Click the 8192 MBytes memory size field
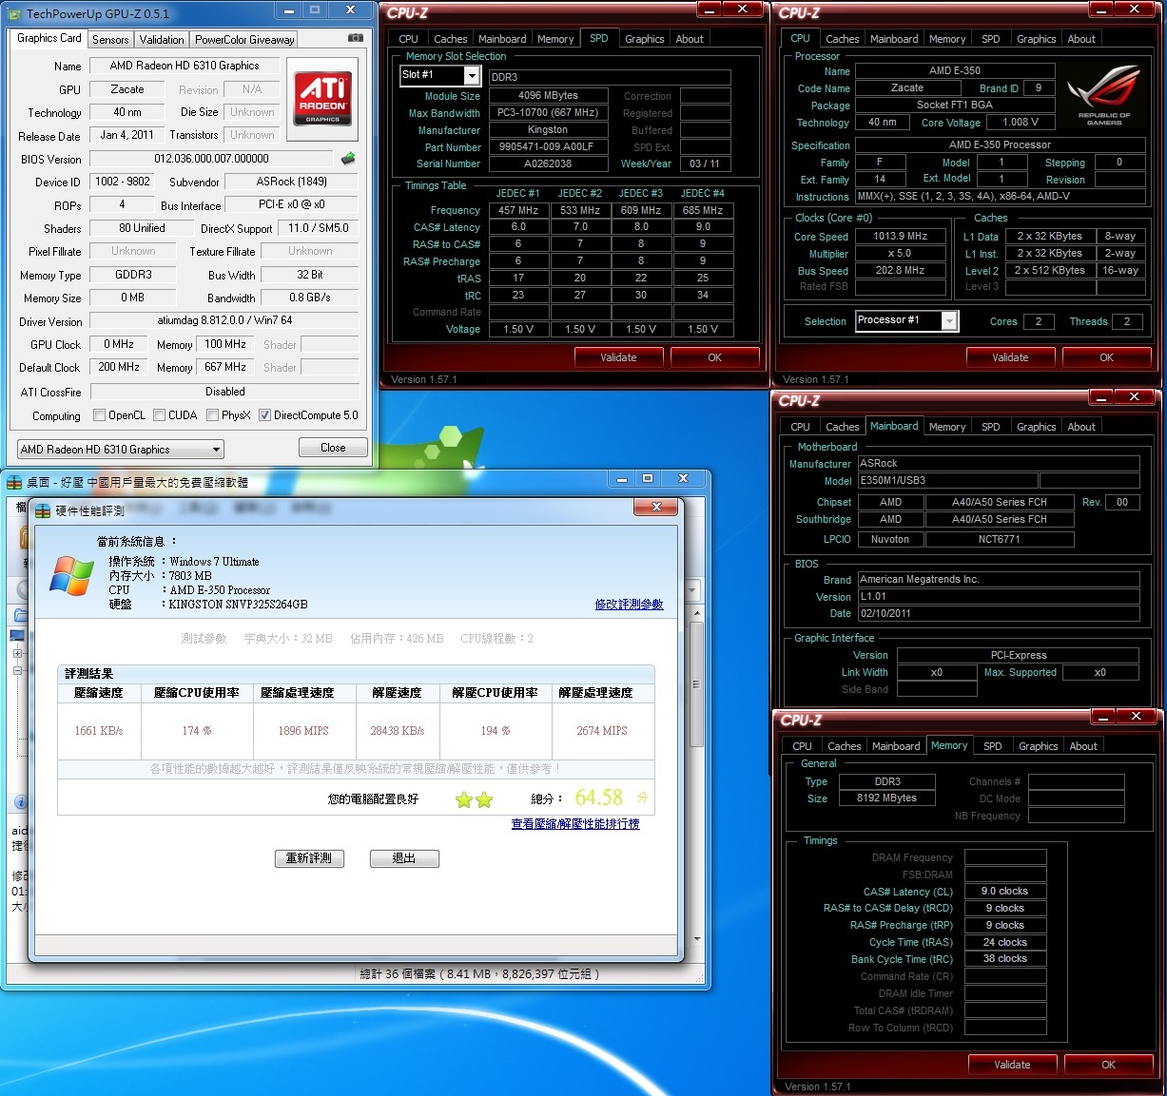The height and width of the screenshot is (1096, 1167). [886, 798]
